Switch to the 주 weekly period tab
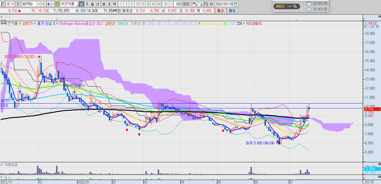Image resolution: width=381 pixels, height=184 pixels. (x=87, y=4)
